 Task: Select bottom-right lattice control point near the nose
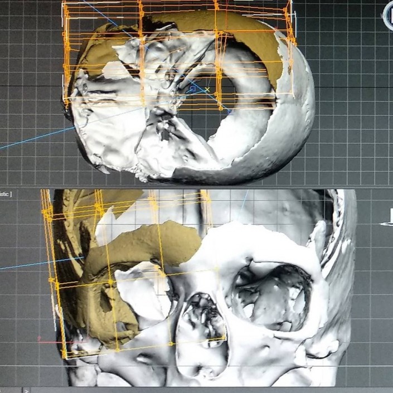point(225,338)
